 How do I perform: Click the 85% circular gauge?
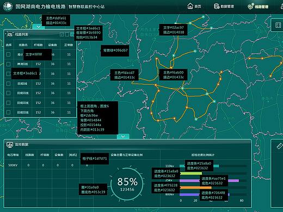(127, 184)
